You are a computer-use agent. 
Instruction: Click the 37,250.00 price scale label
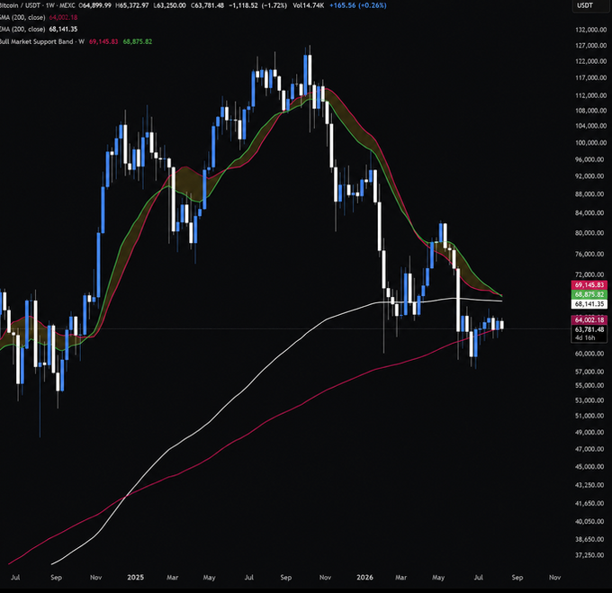pos(591,555)
